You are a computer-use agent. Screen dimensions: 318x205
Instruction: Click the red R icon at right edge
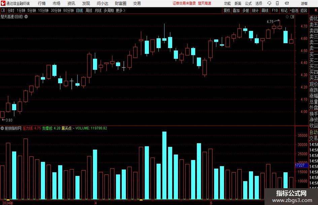click(316, 10)
